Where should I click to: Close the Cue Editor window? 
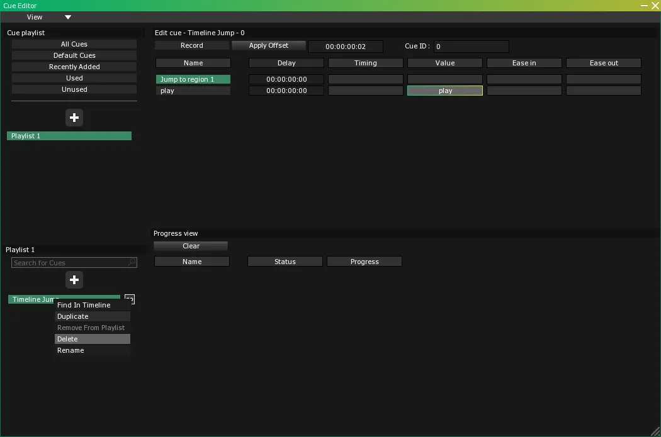(655, 6)
